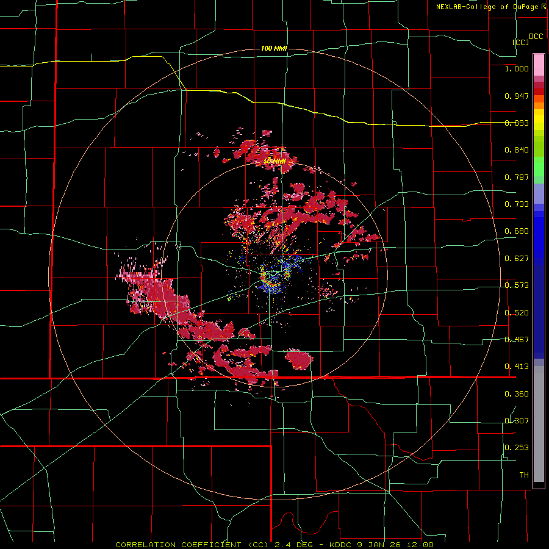Click the 1.000 value on the color scale
This screenshot has height=549, width=549.
(517, 68)
